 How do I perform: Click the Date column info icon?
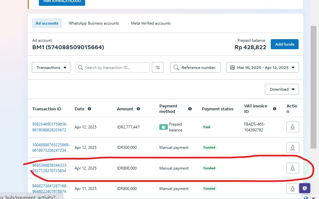click(89, 109)
